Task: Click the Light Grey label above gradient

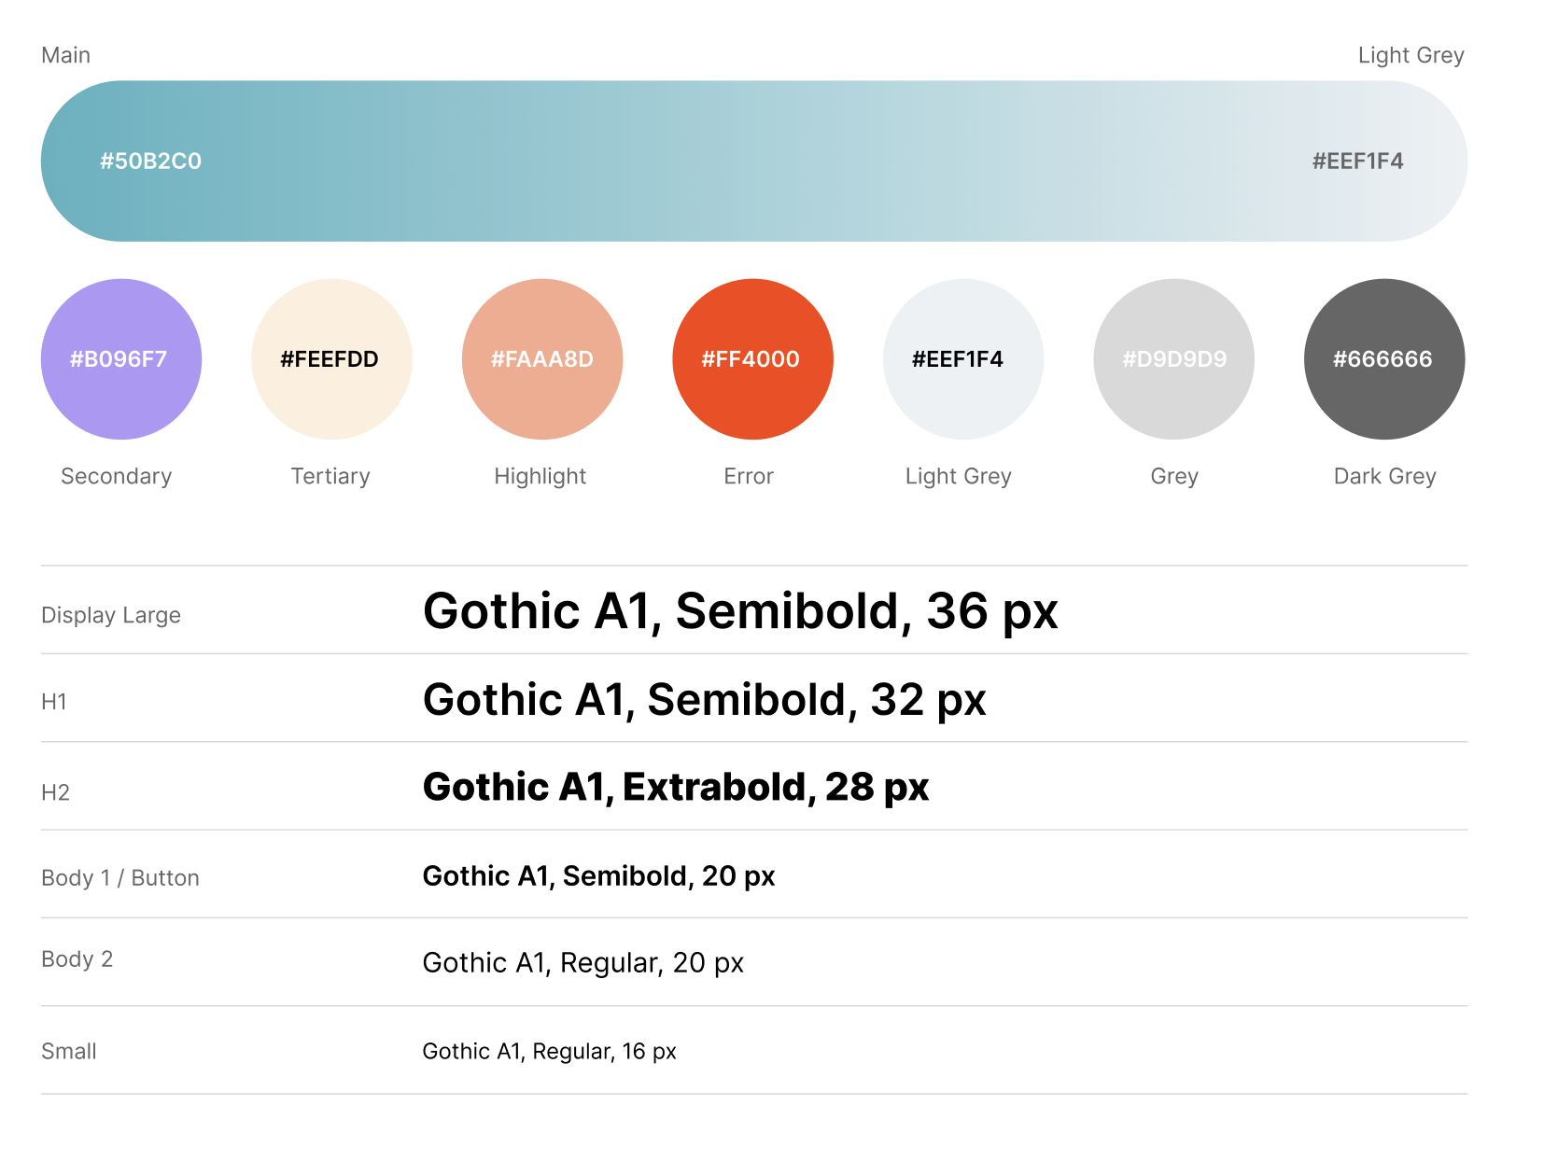Action: 1411,56
